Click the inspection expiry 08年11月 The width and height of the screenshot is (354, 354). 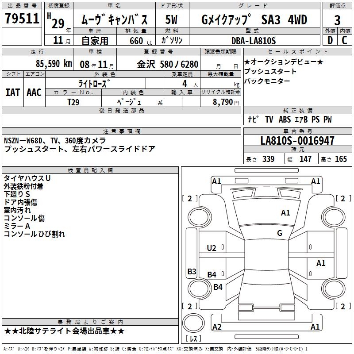point(97,65)
